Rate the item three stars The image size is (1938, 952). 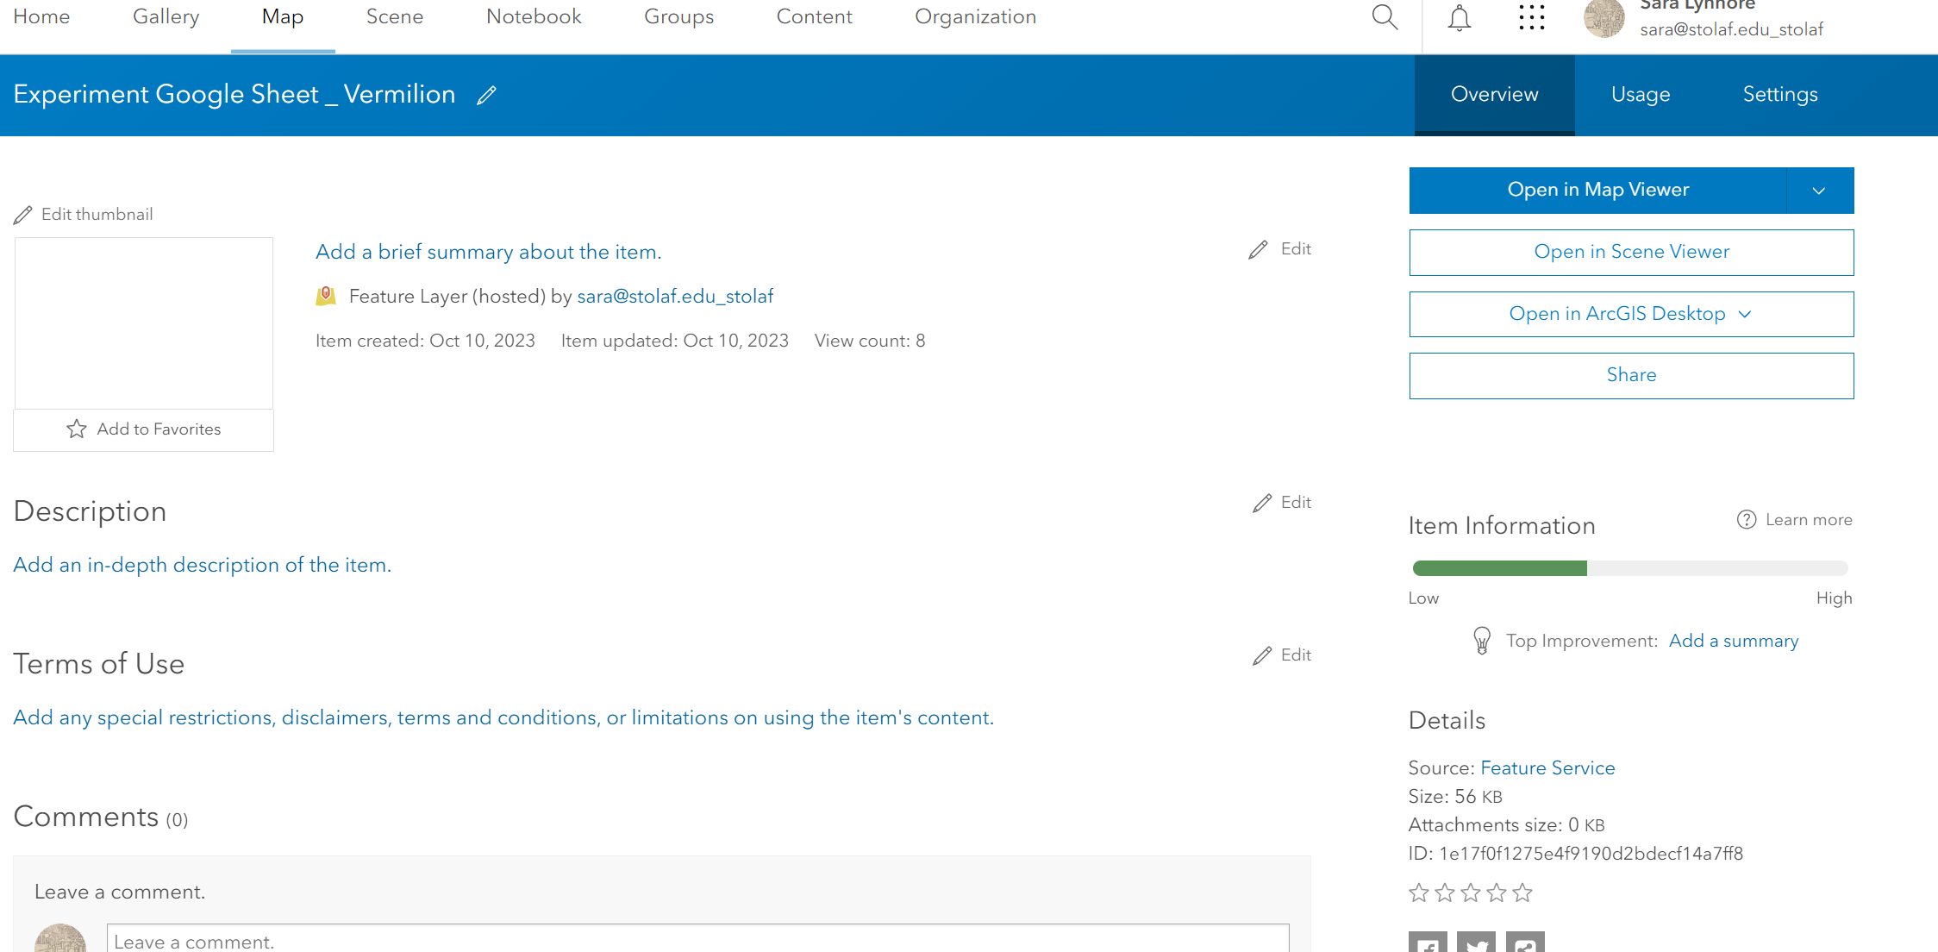click(1471, 892)
